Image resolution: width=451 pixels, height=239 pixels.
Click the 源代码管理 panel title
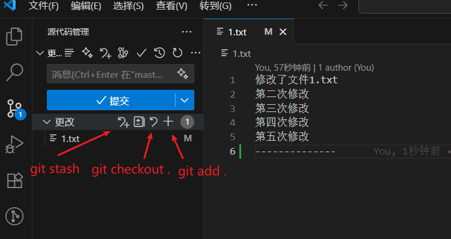(x=68, y=32)
